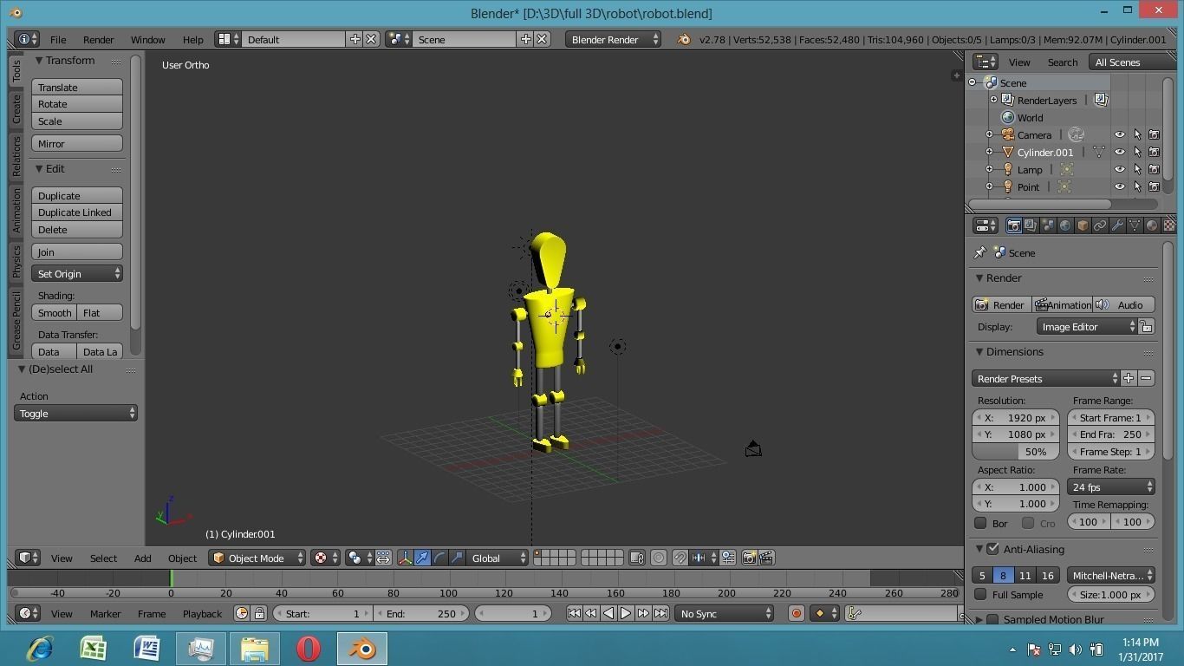This screenshot has width=1184, height=666.
Task: Click the Smooth shading button
Action: (55, 313)
